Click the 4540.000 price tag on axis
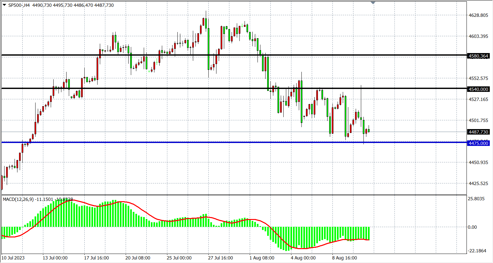 click(x=478, y=89)
